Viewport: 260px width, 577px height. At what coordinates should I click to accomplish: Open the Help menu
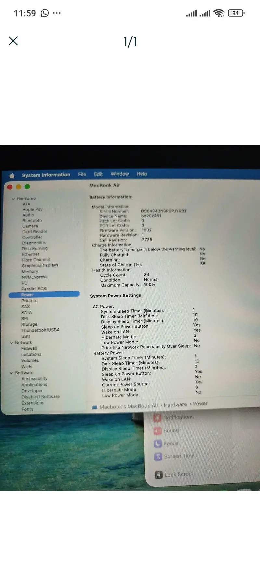point(142,174)
